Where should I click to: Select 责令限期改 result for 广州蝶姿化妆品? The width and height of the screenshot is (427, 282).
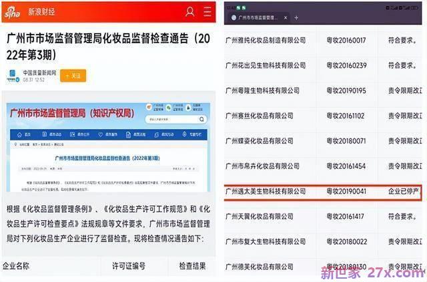click(405, 141)
